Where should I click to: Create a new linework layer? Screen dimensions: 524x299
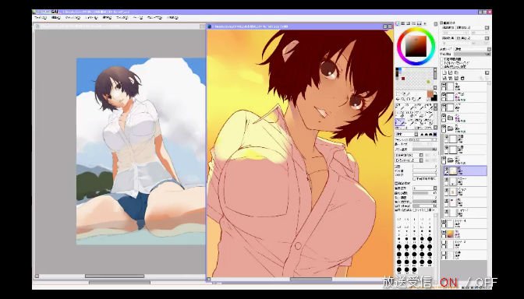pyautogui.click(x=450, y=72)
